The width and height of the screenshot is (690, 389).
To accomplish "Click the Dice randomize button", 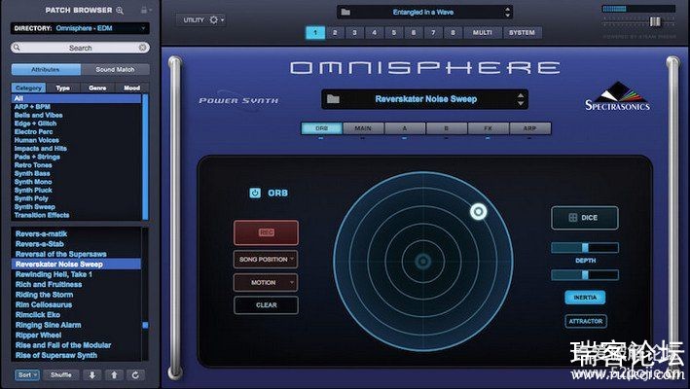I will pos(584,218).
